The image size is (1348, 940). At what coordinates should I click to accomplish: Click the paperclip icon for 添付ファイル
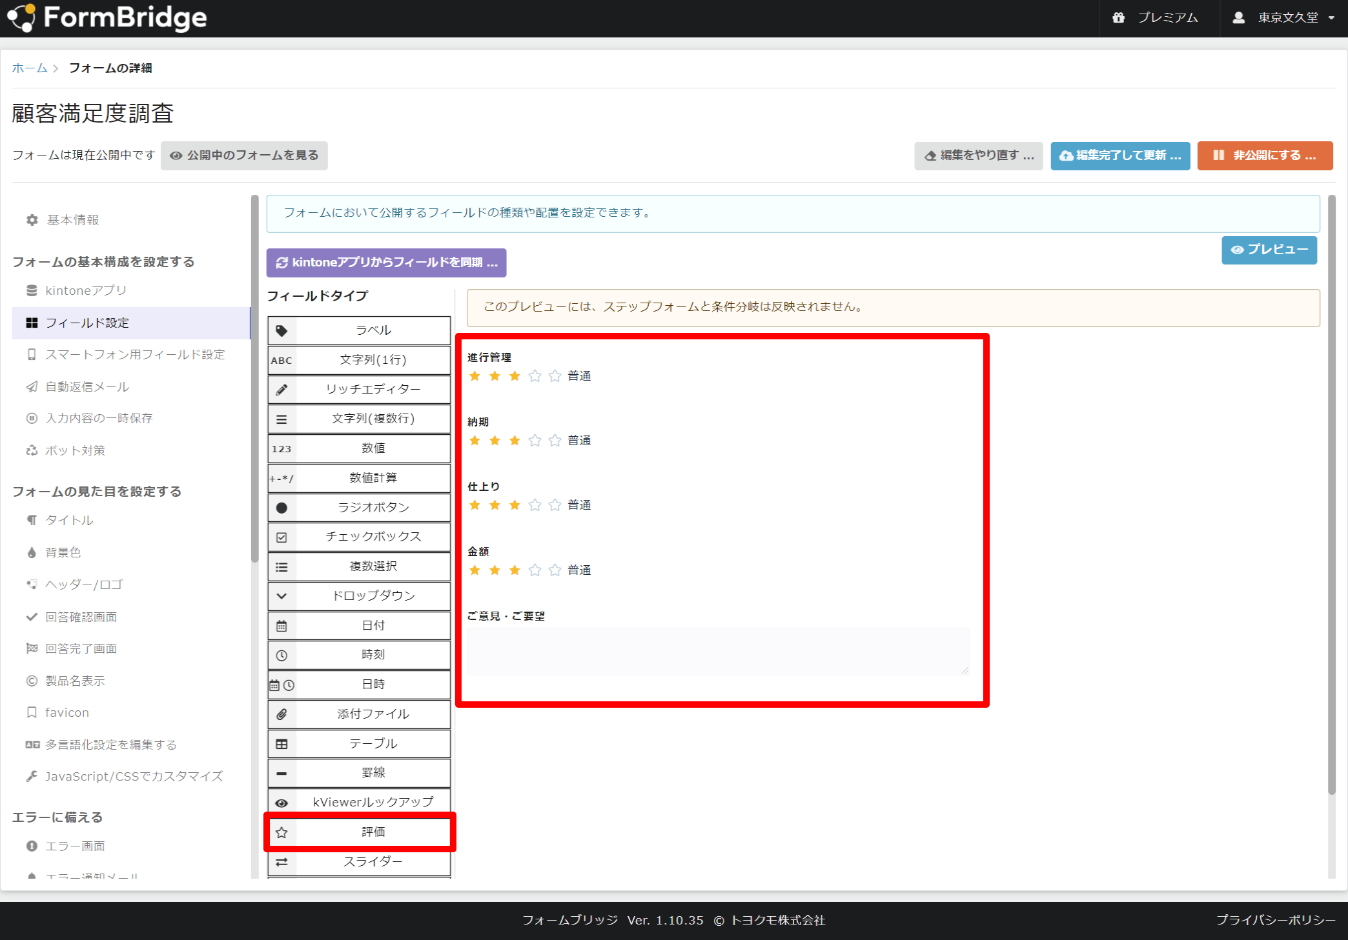pyautogui.click(x=281, y=714)
